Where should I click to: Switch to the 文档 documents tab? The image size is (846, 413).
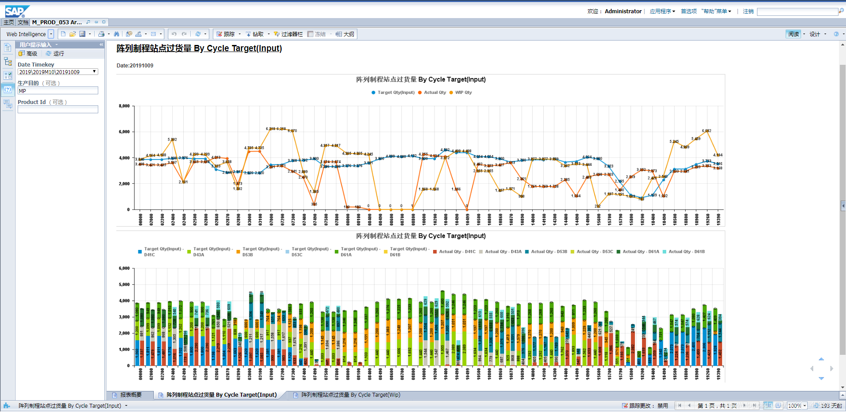click(x=23, y=22)
